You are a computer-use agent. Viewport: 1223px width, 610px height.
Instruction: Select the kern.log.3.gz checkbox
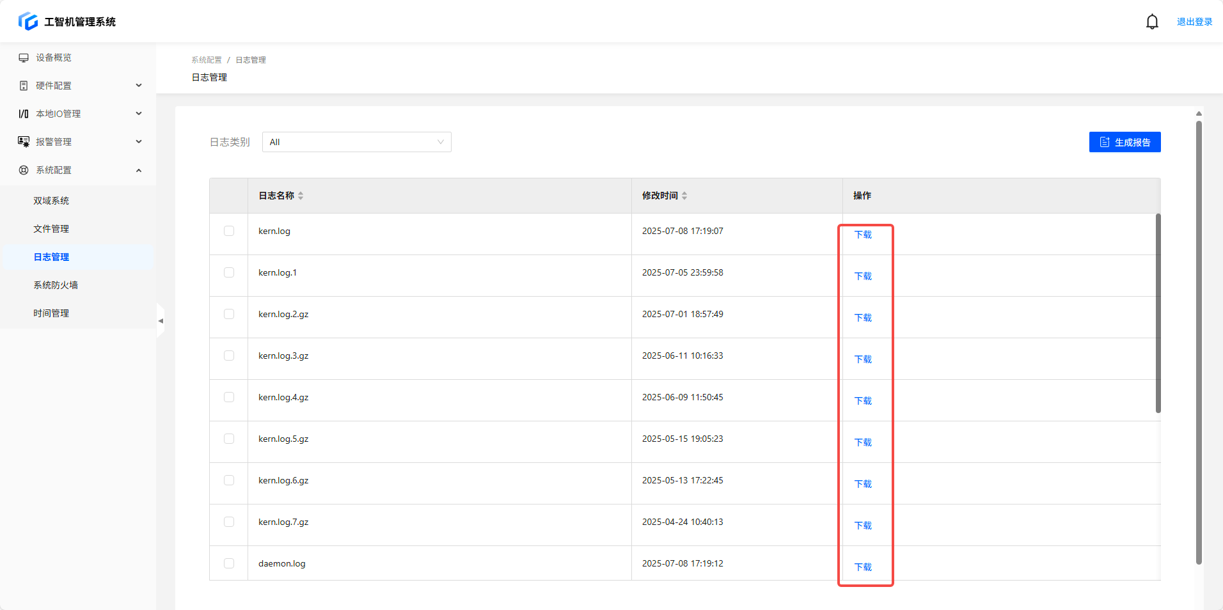229,356
